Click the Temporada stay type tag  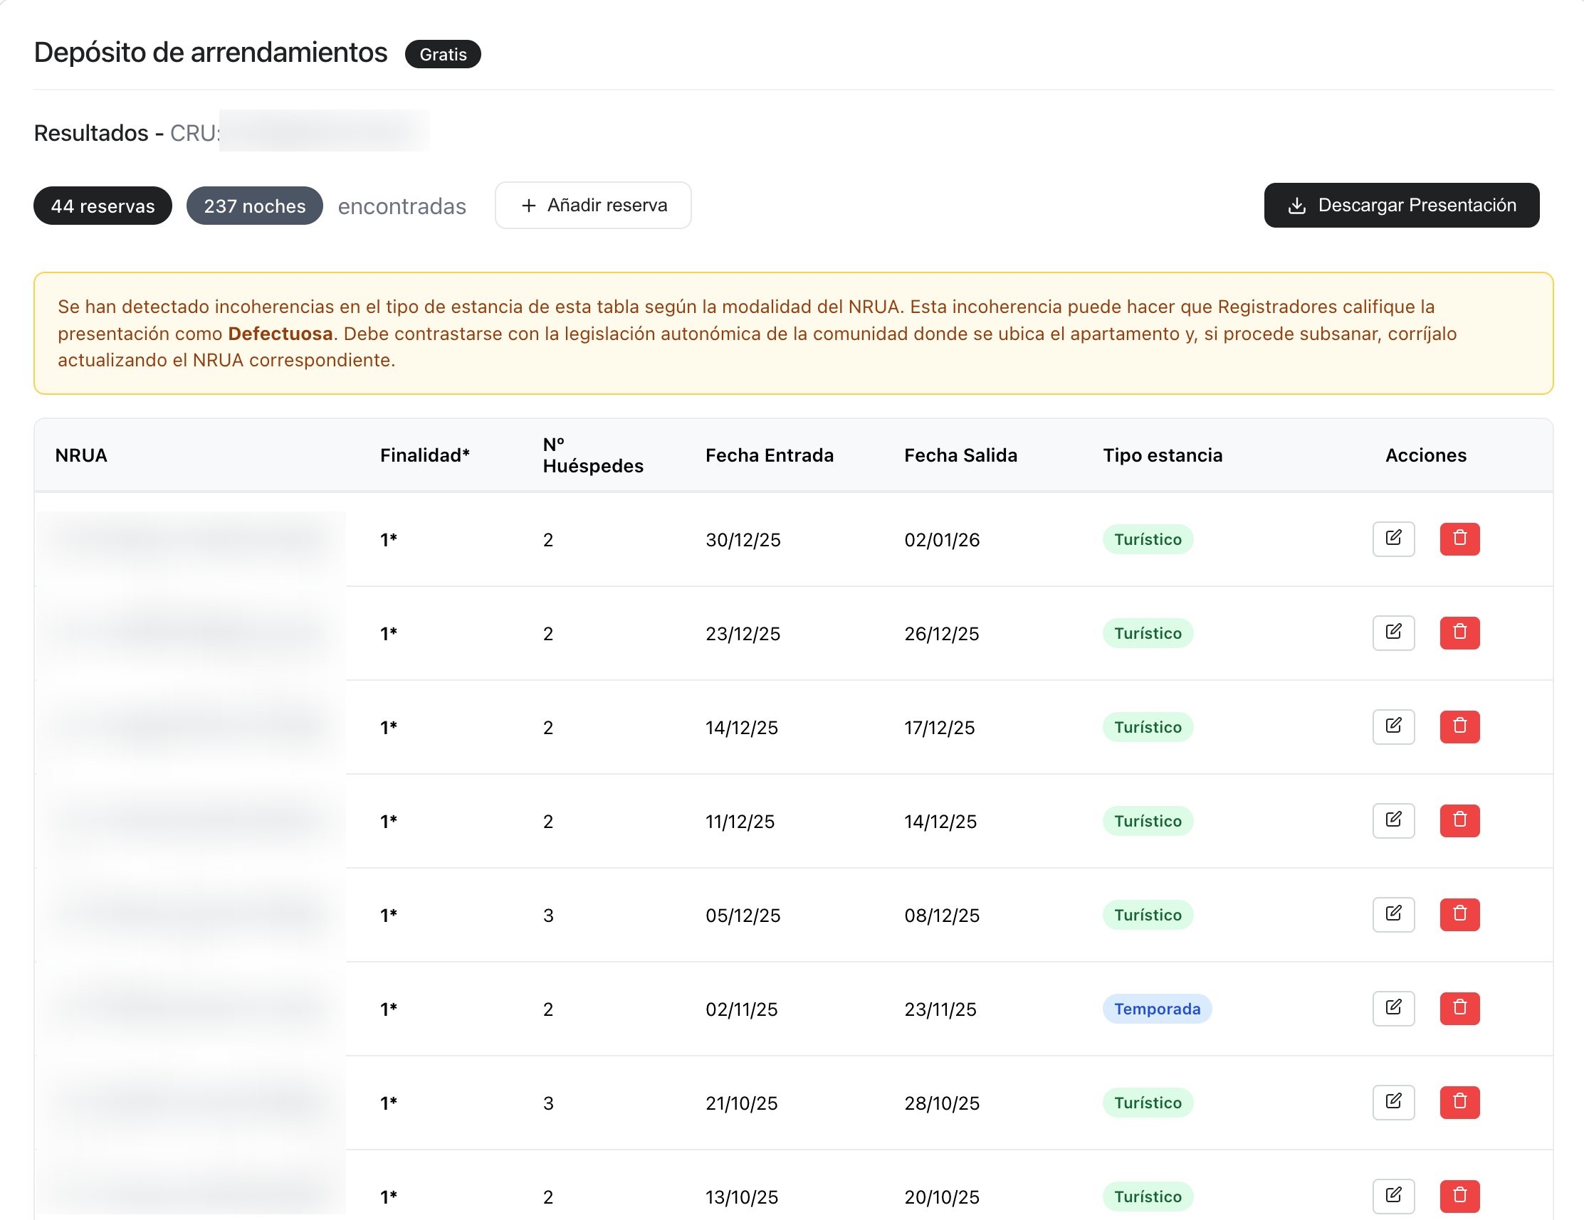1157,1008
